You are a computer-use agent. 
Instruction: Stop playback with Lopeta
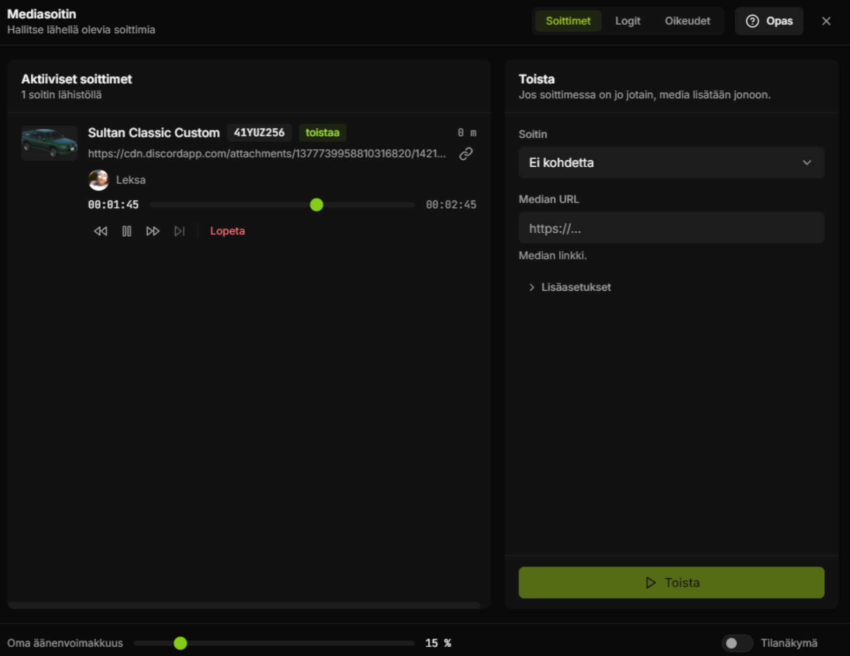[x=227, y=231]
